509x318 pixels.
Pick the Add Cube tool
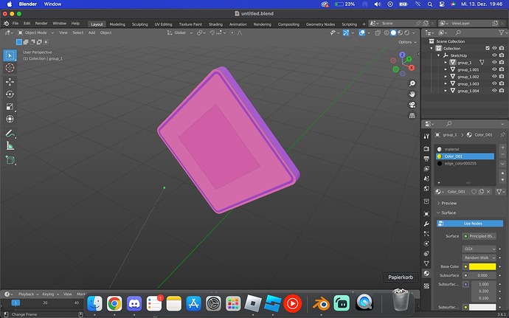[10, 160]
